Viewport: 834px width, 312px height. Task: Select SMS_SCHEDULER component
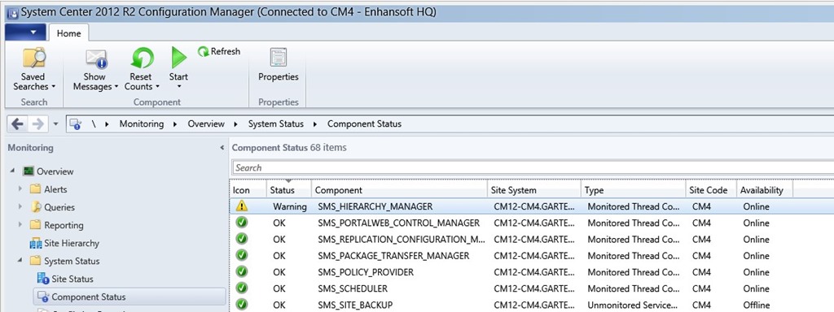pos(353,288)
